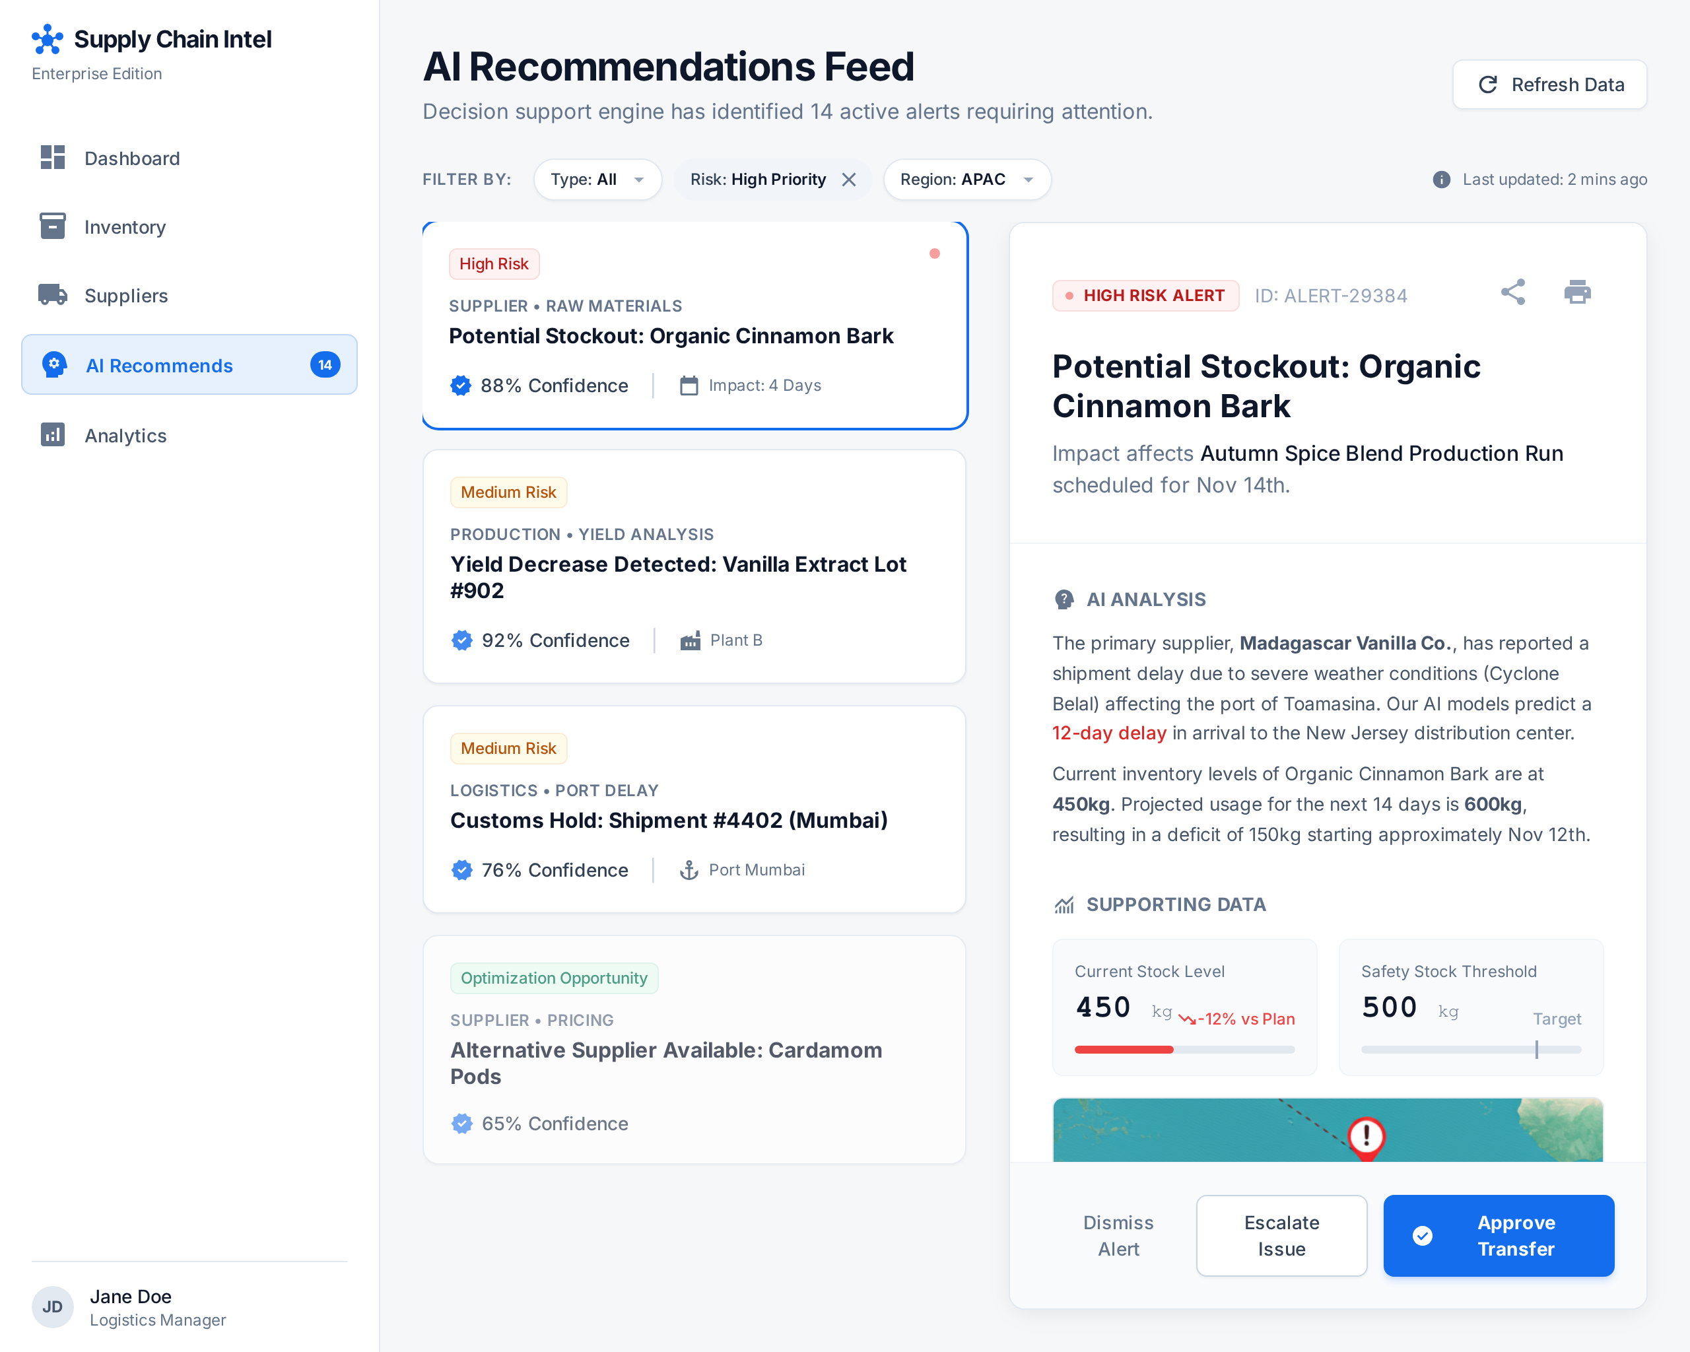The width and height of the screenshot is (1690, 1352).
Task: Click the -12% vs Plan indicator
Action: (1238, 1019)
